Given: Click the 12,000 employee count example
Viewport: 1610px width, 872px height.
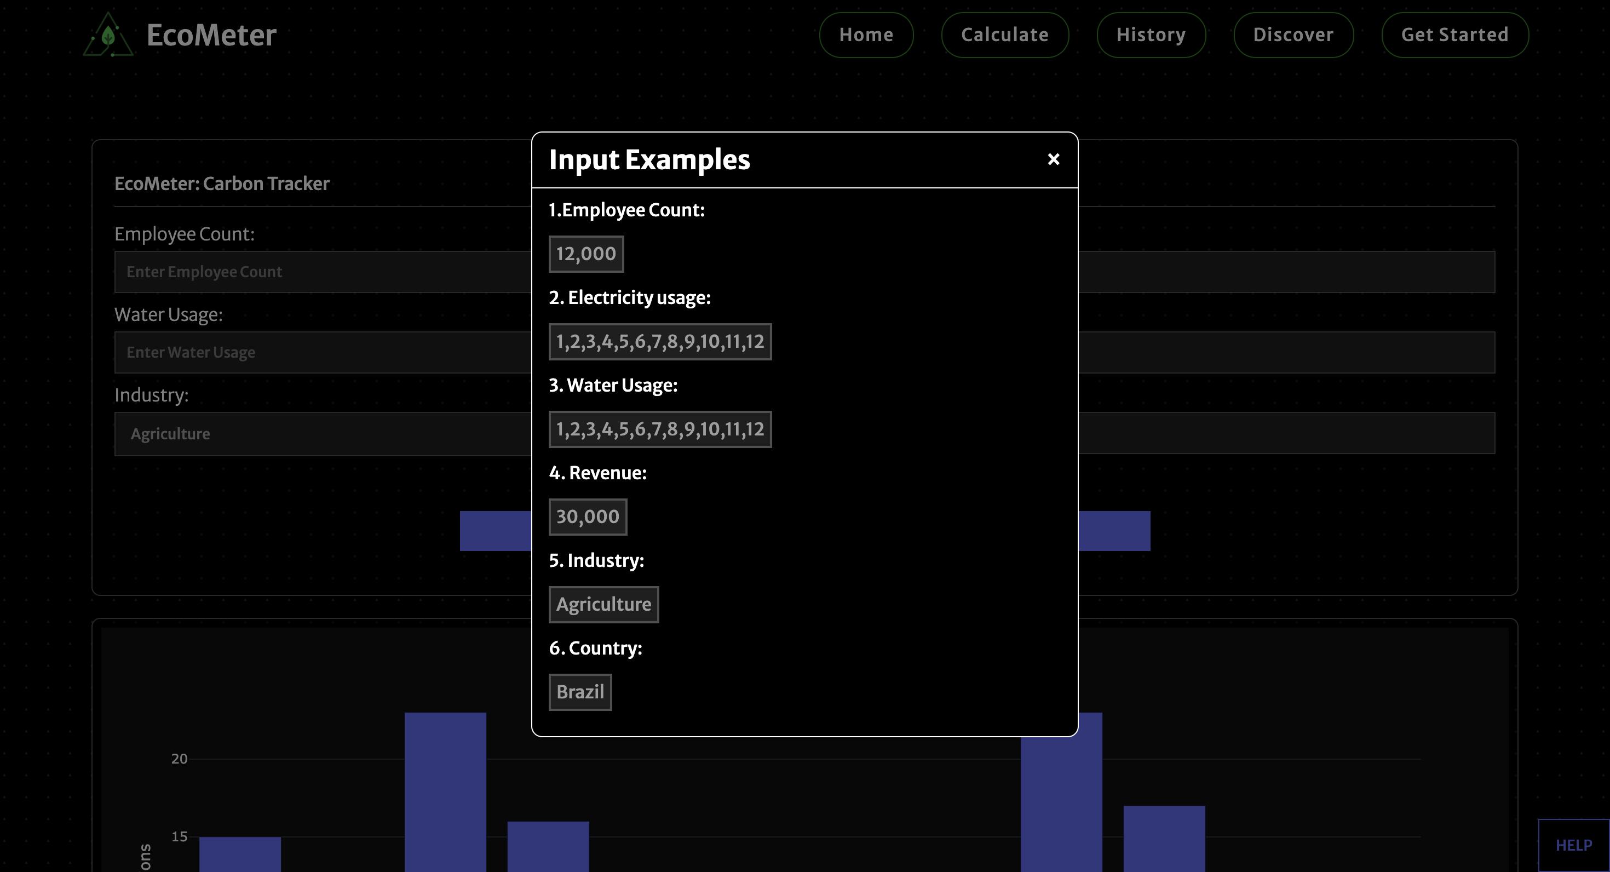Looking at the screenshot, I should [585, 254].
